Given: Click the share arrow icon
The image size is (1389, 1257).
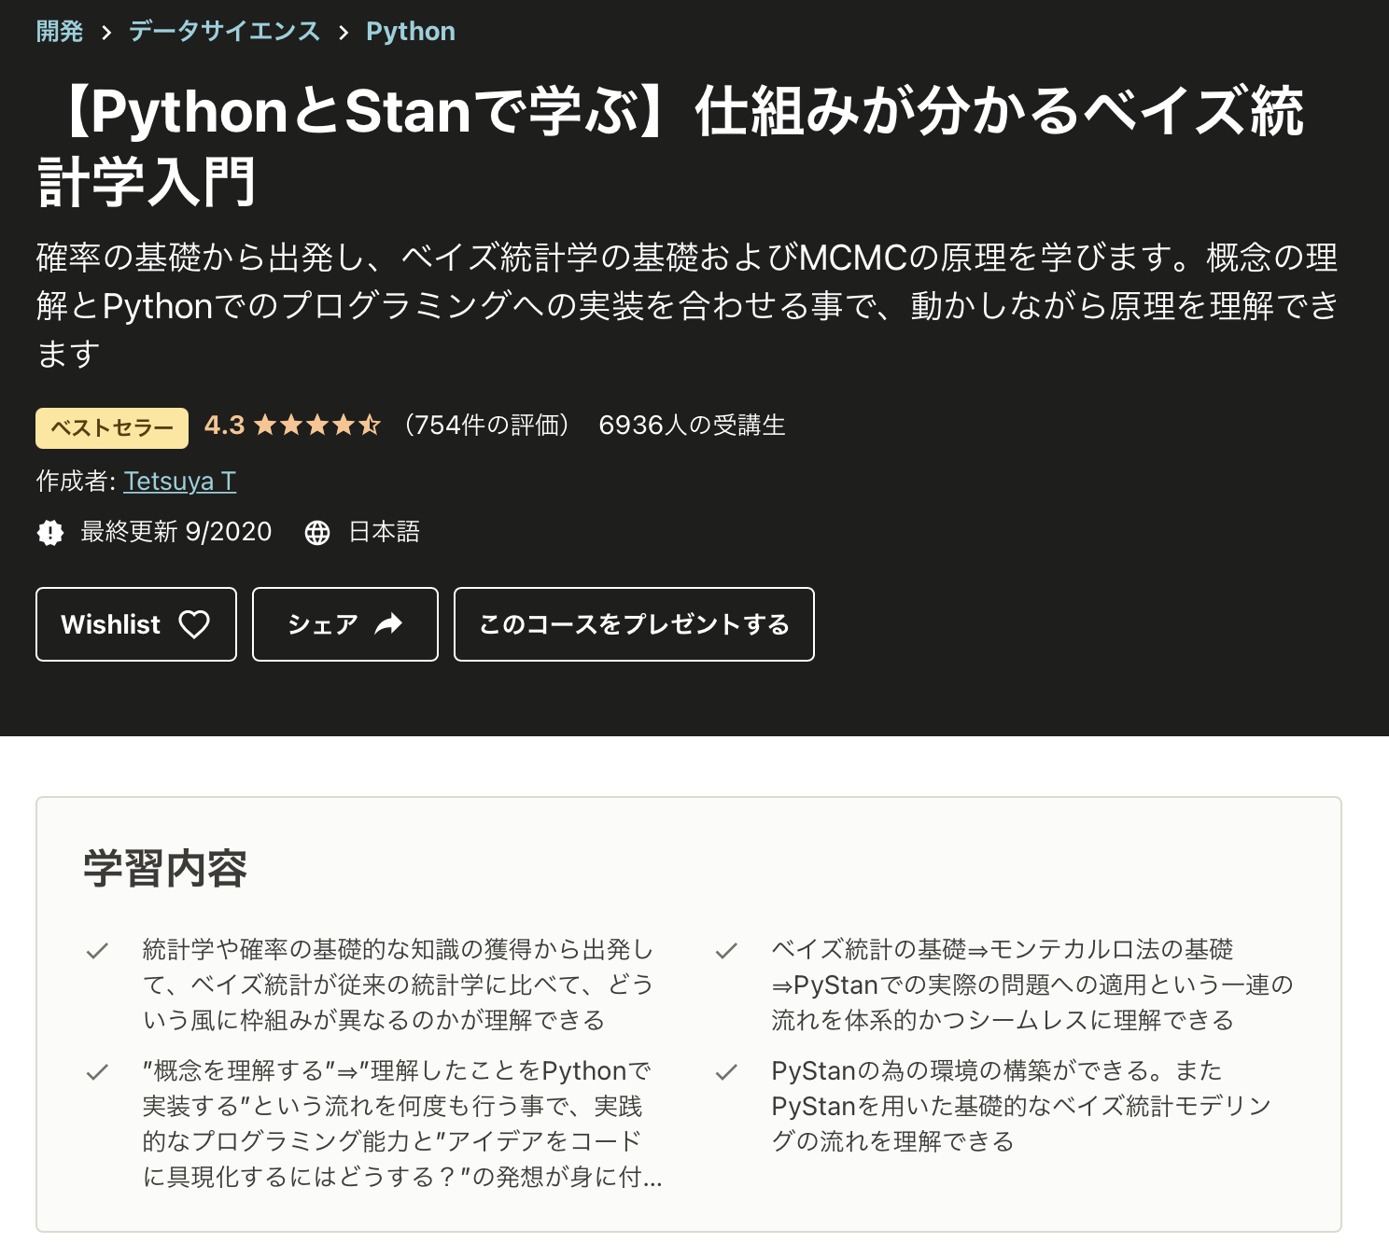Looking at the screenshot, I should pyautogui.click(x=388, y=624).
